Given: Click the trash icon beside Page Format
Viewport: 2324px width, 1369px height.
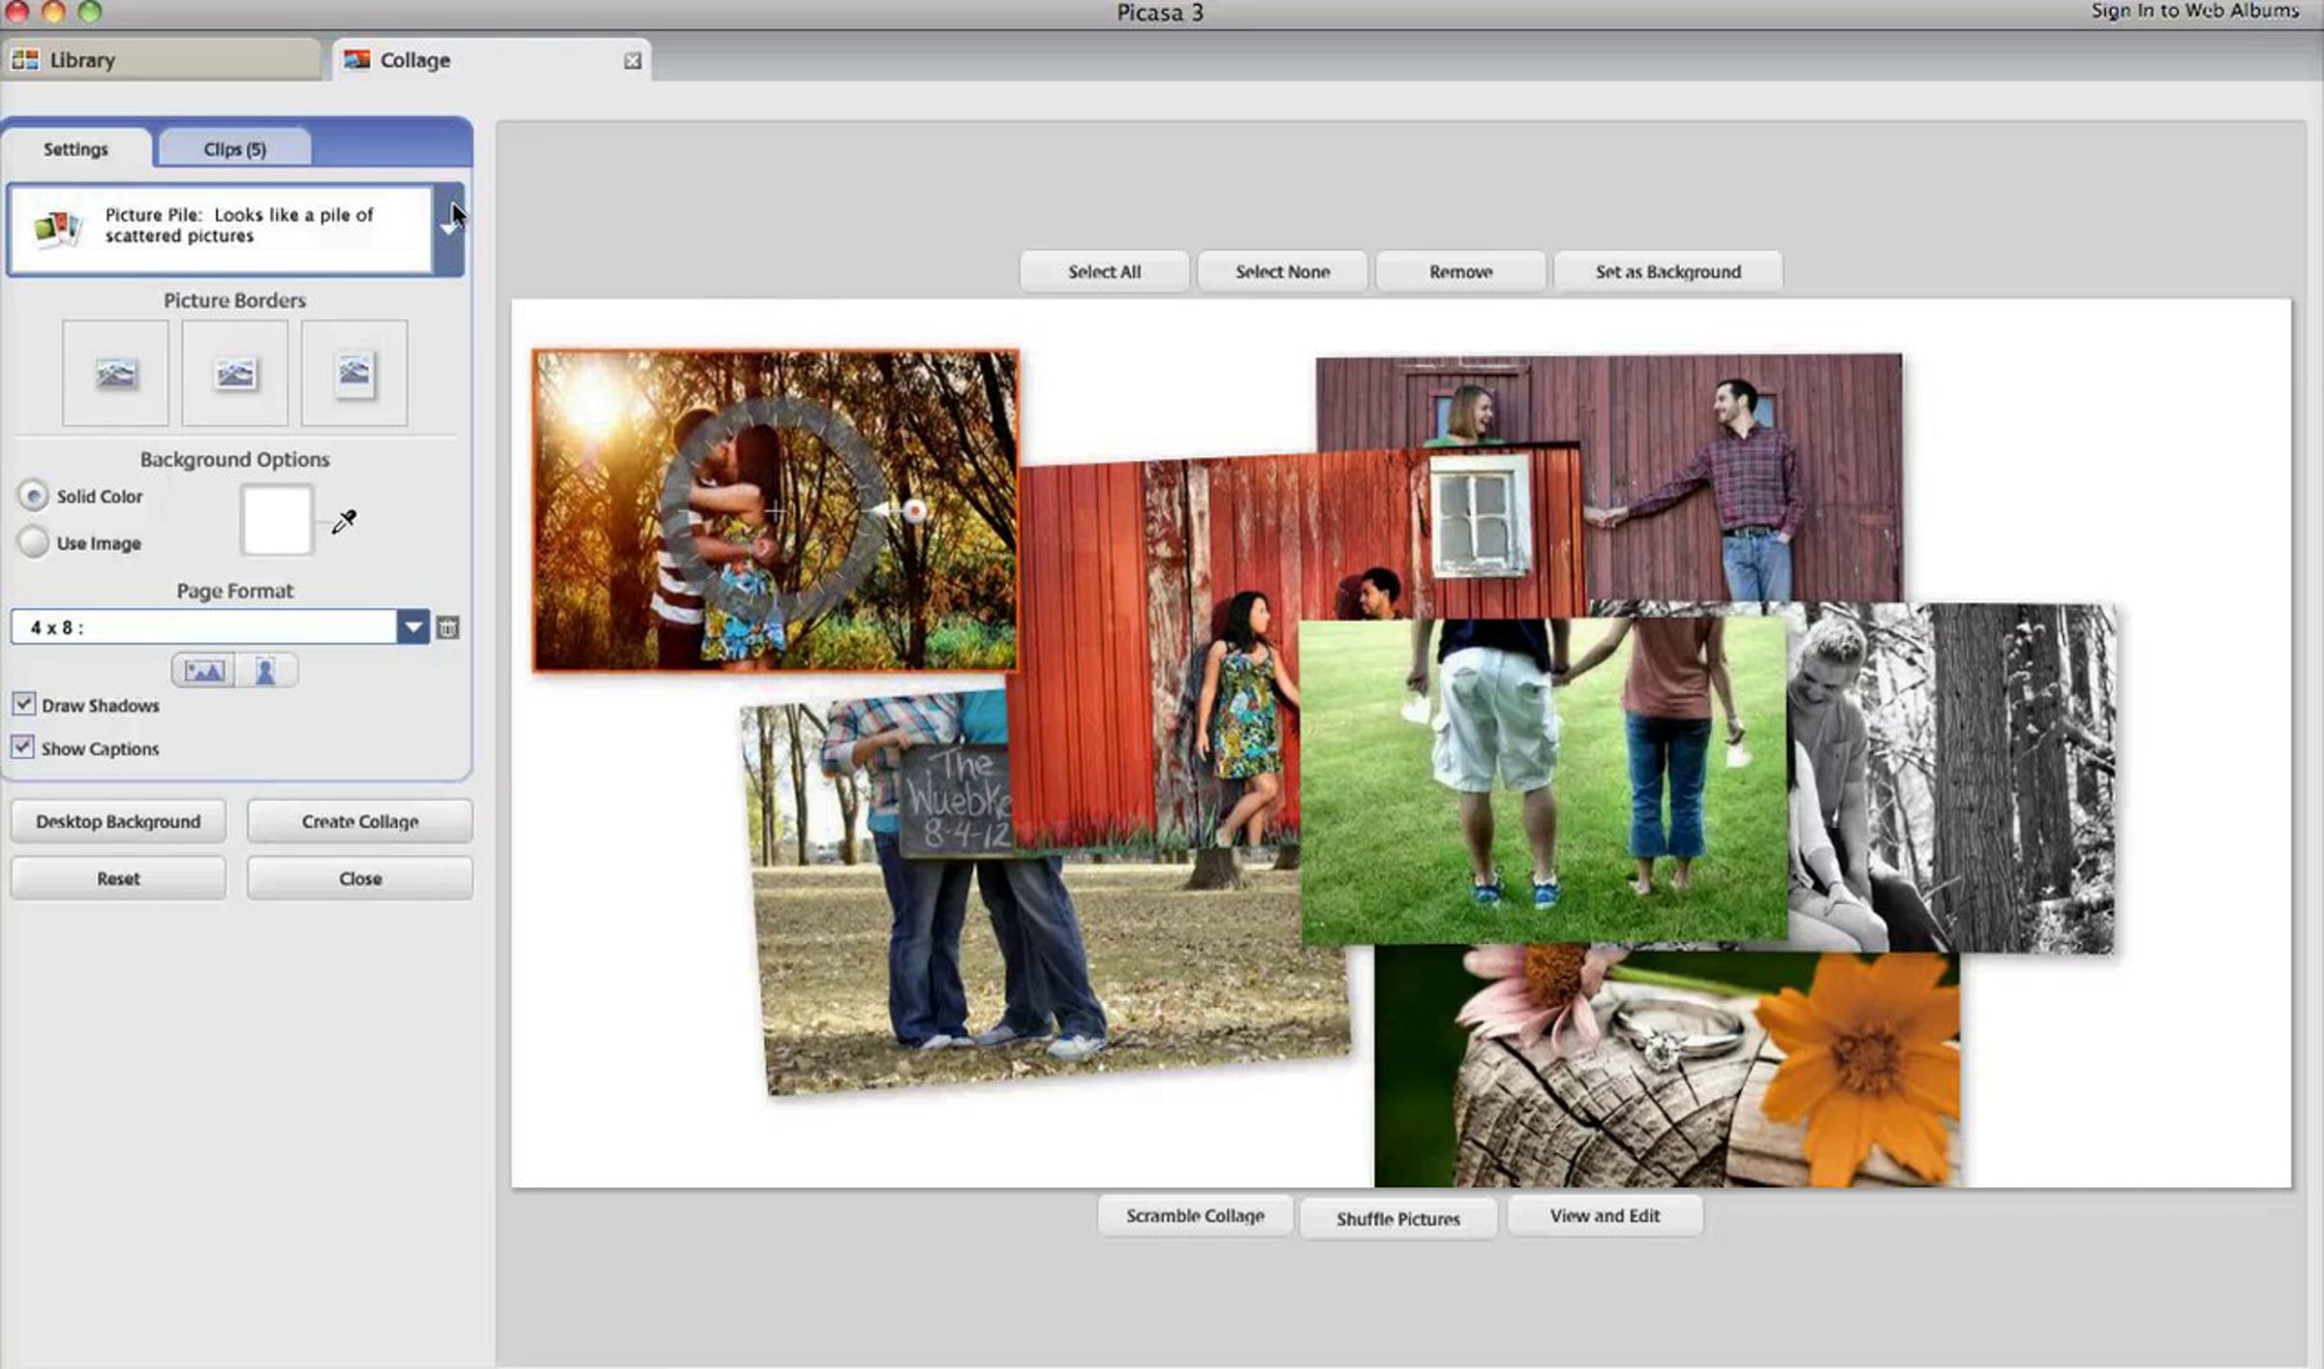Looking at the screenshot, I should [447, 627].
